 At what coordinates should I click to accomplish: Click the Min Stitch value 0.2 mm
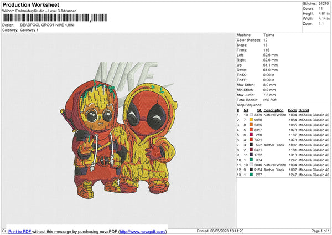[269, 90]
